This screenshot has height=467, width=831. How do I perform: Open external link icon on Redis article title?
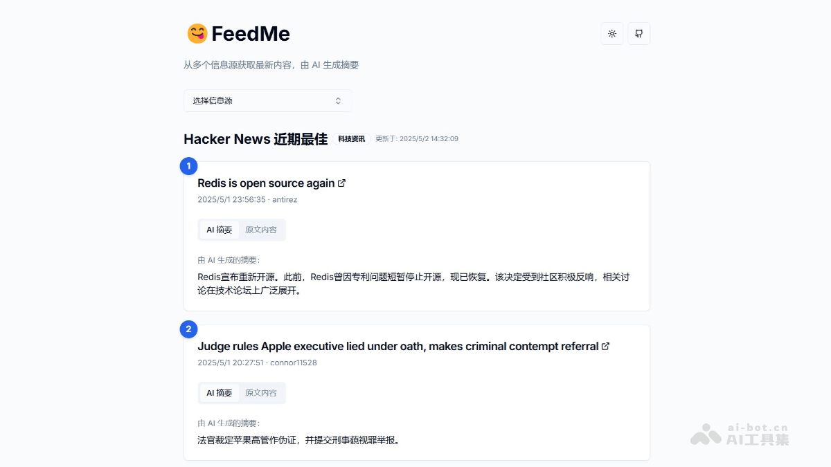[x=341, y=183]
